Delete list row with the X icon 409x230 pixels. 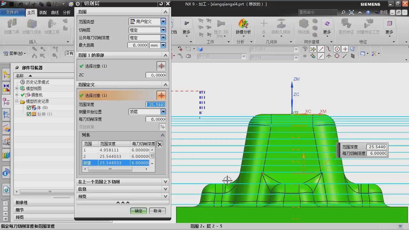click(160, 144)
